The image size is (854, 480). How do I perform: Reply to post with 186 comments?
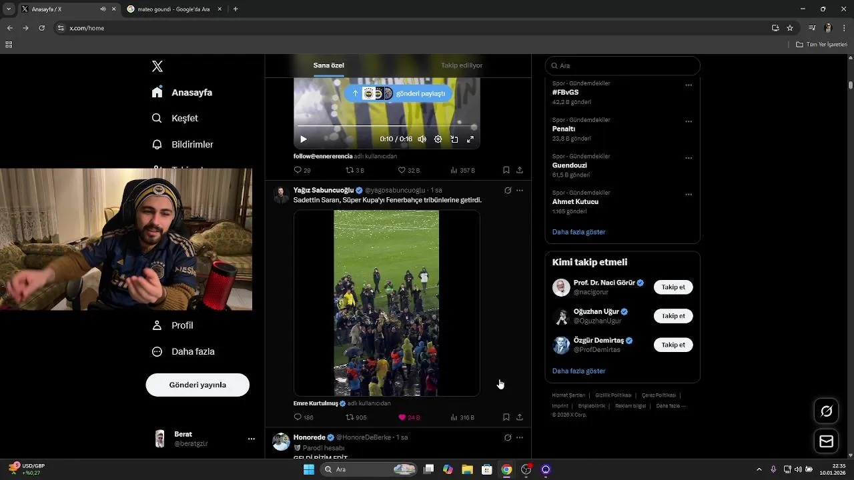click(x=304, y=417)
